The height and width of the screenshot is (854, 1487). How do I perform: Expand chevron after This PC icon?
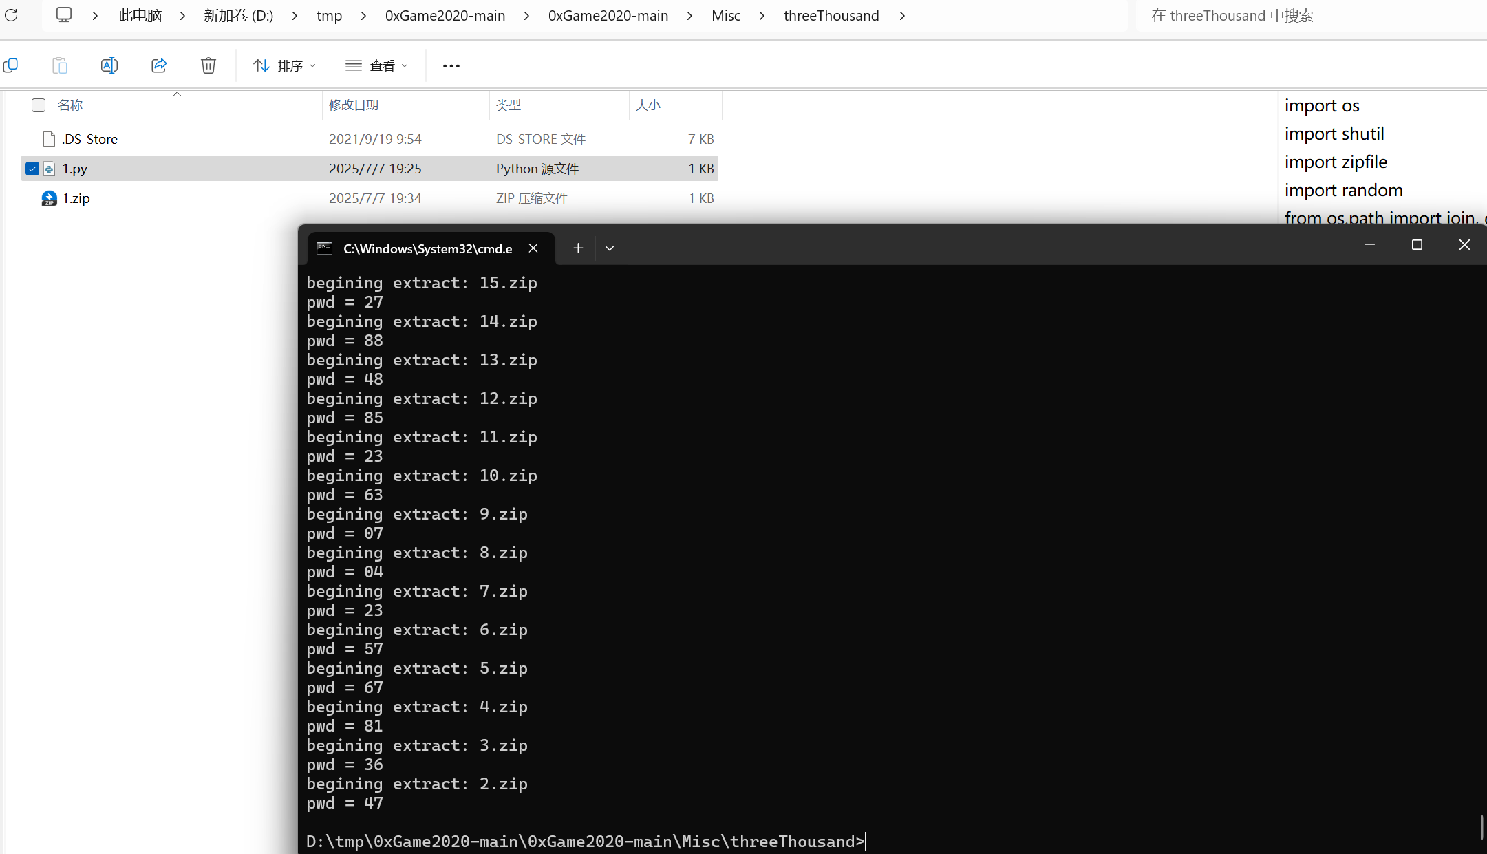[x=95, y=15]
